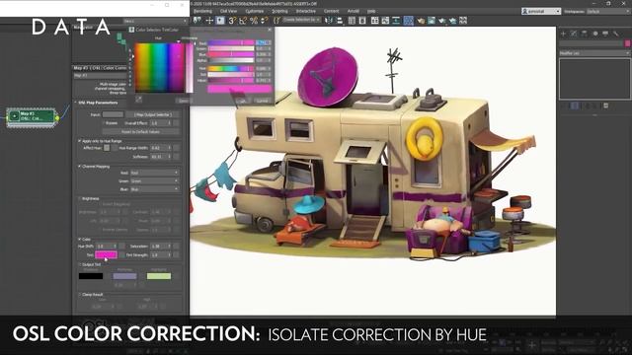
Task: Enable the Output Tint checkbox
Action: 79,264
